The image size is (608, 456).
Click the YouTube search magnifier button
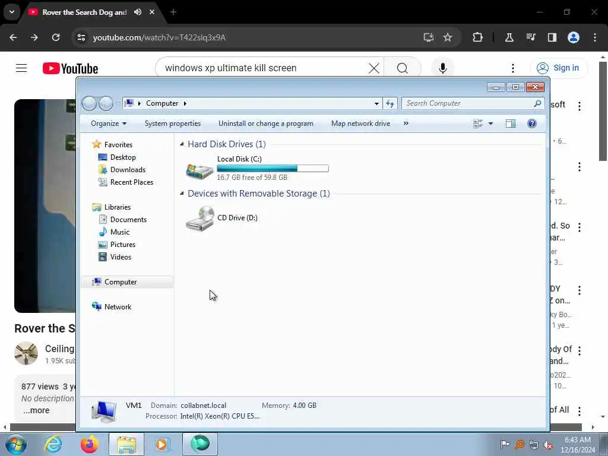[x=403, y=68]
